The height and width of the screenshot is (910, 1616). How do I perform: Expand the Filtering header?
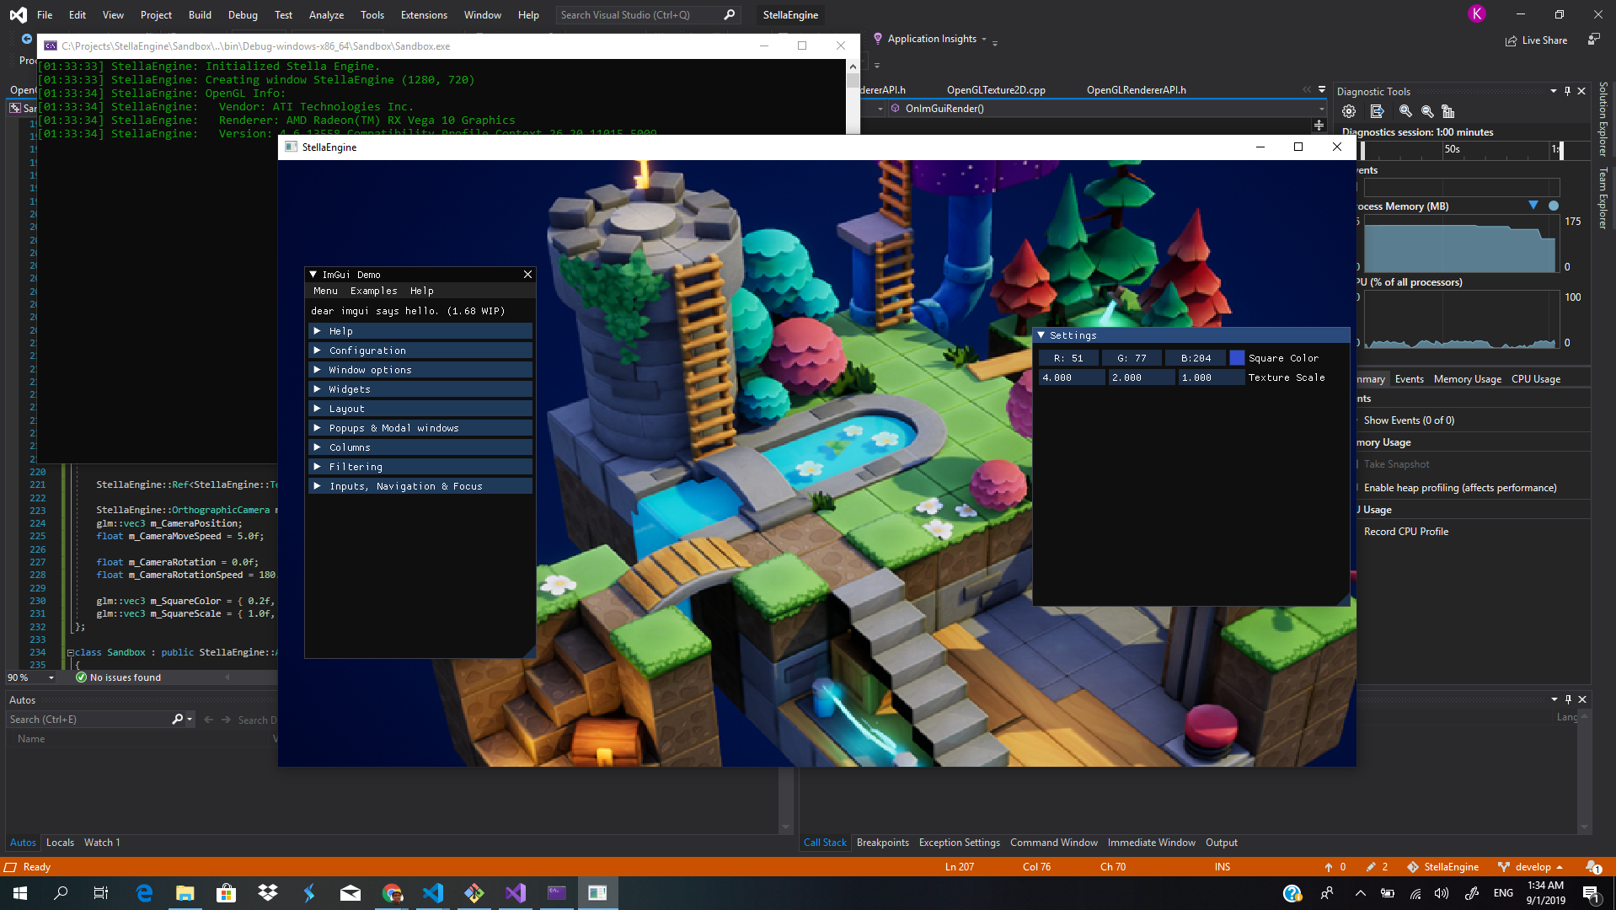click(x=420, y=467)
